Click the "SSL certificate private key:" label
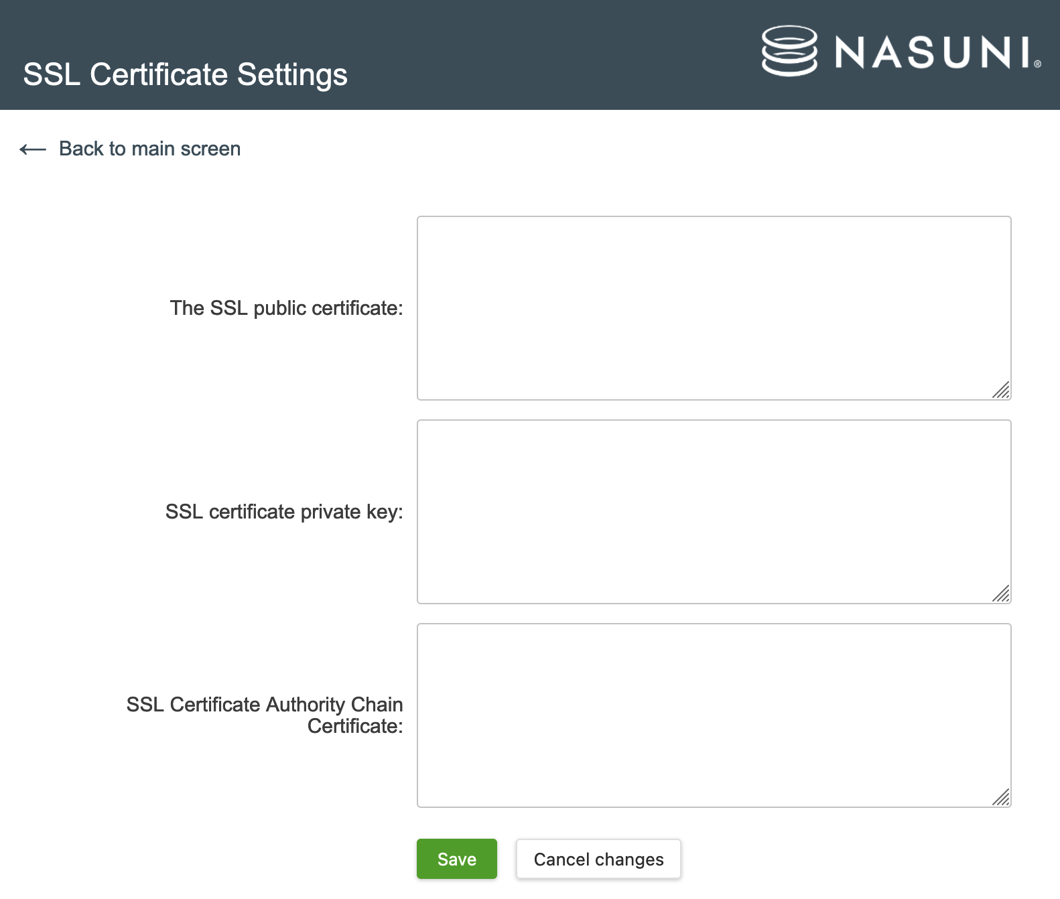The width and height of the screenshot is (1060, 899). pyautogui.click(x=284, y=512)
